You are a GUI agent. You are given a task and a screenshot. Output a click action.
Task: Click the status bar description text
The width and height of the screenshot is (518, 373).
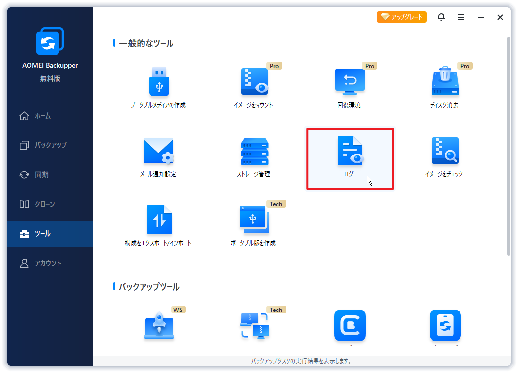pyautogui.click(x=302, y=361)
